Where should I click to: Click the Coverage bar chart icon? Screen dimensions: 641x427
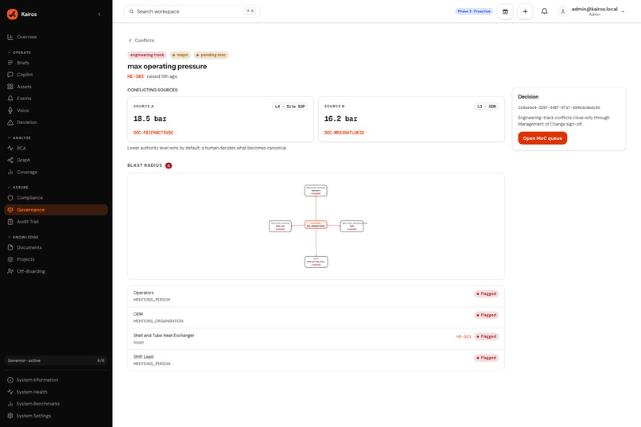(x=10, y=172)
